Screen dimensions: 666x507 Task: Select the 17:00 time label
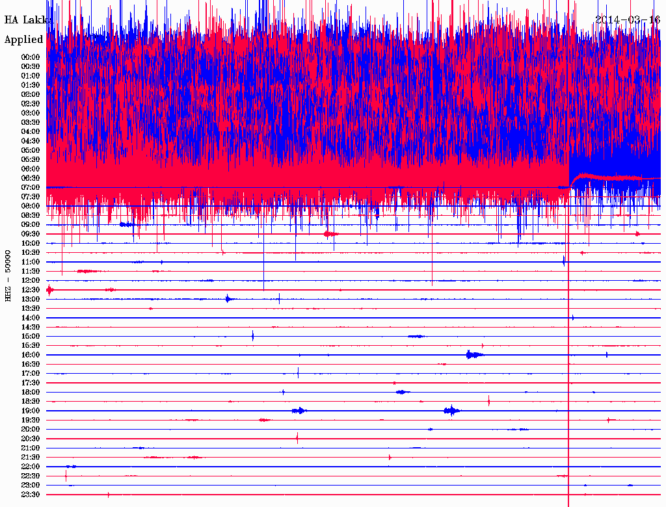pos(31,373)
